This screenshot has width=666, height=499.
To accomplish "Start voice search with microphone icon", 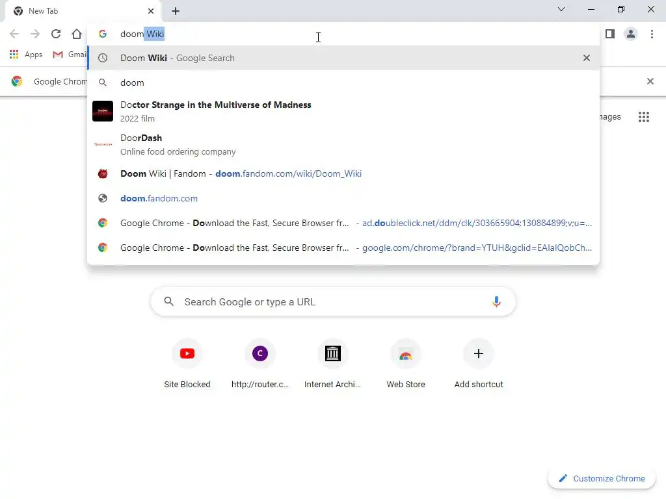I will tap(496, 301).
